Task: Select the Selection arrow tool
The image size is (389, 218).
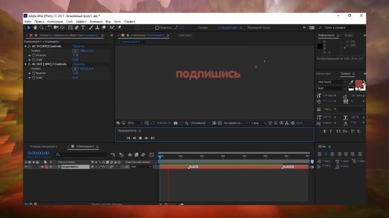Action: [29, 27]
